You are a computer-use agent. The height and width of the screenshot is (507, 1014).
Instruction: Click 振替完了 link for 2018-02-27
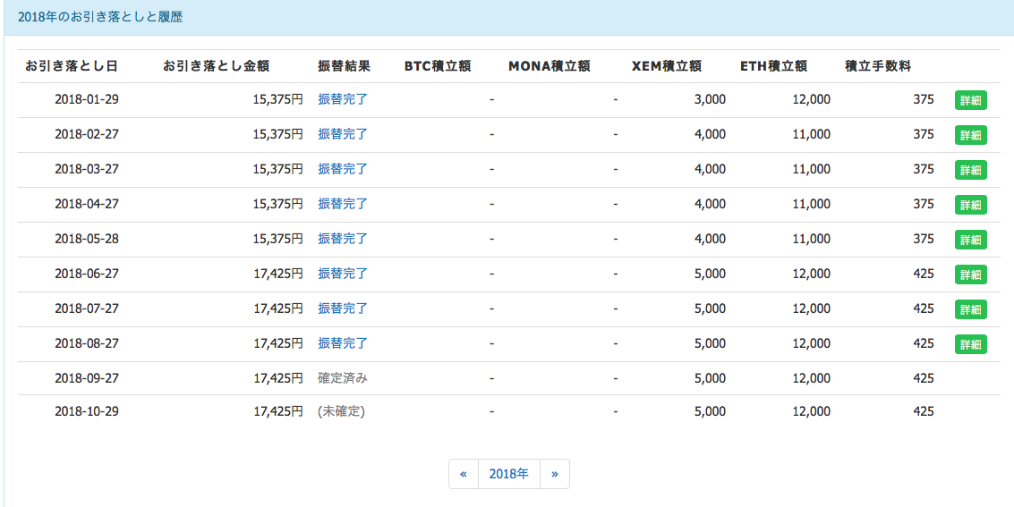click(343, 134)
